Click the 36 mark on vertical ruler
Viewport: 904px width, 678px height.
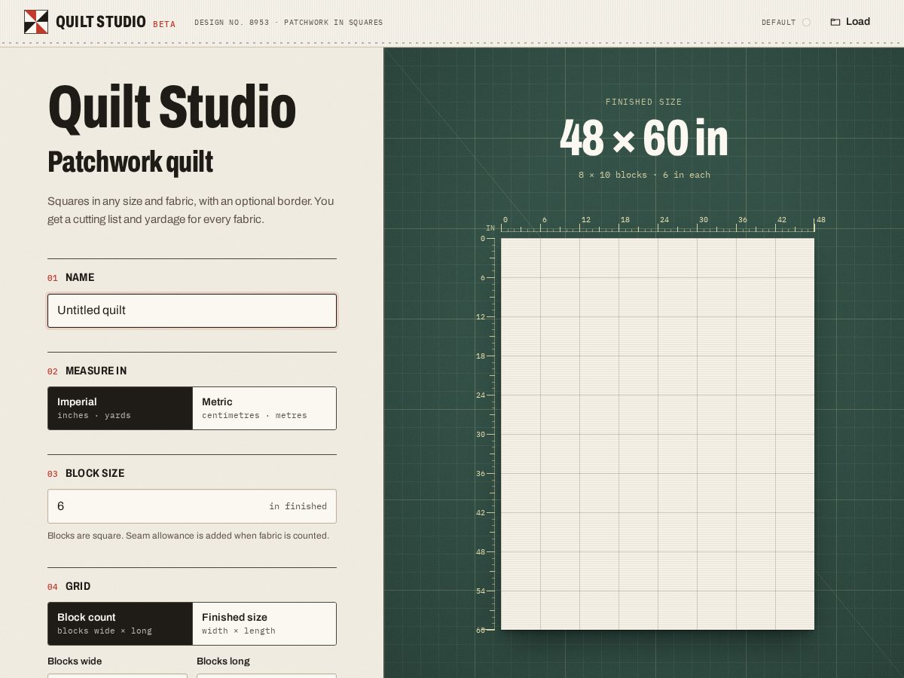(480, 474)
